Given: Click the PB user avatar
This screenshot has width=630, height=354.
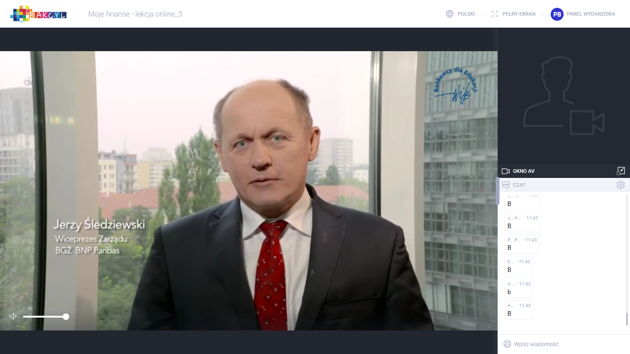Looking at the screenshot, I should (557, 14).
